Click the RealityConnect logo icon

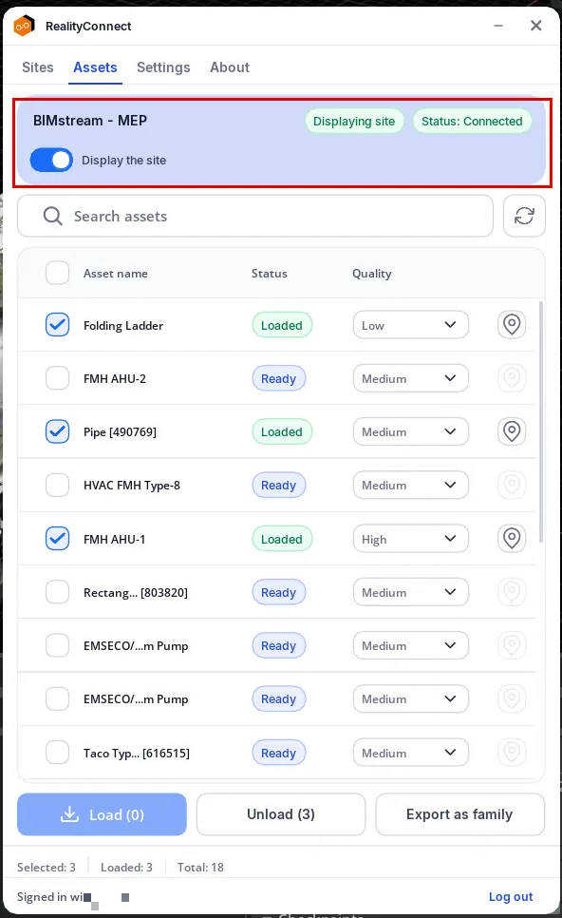coord(25,26)
